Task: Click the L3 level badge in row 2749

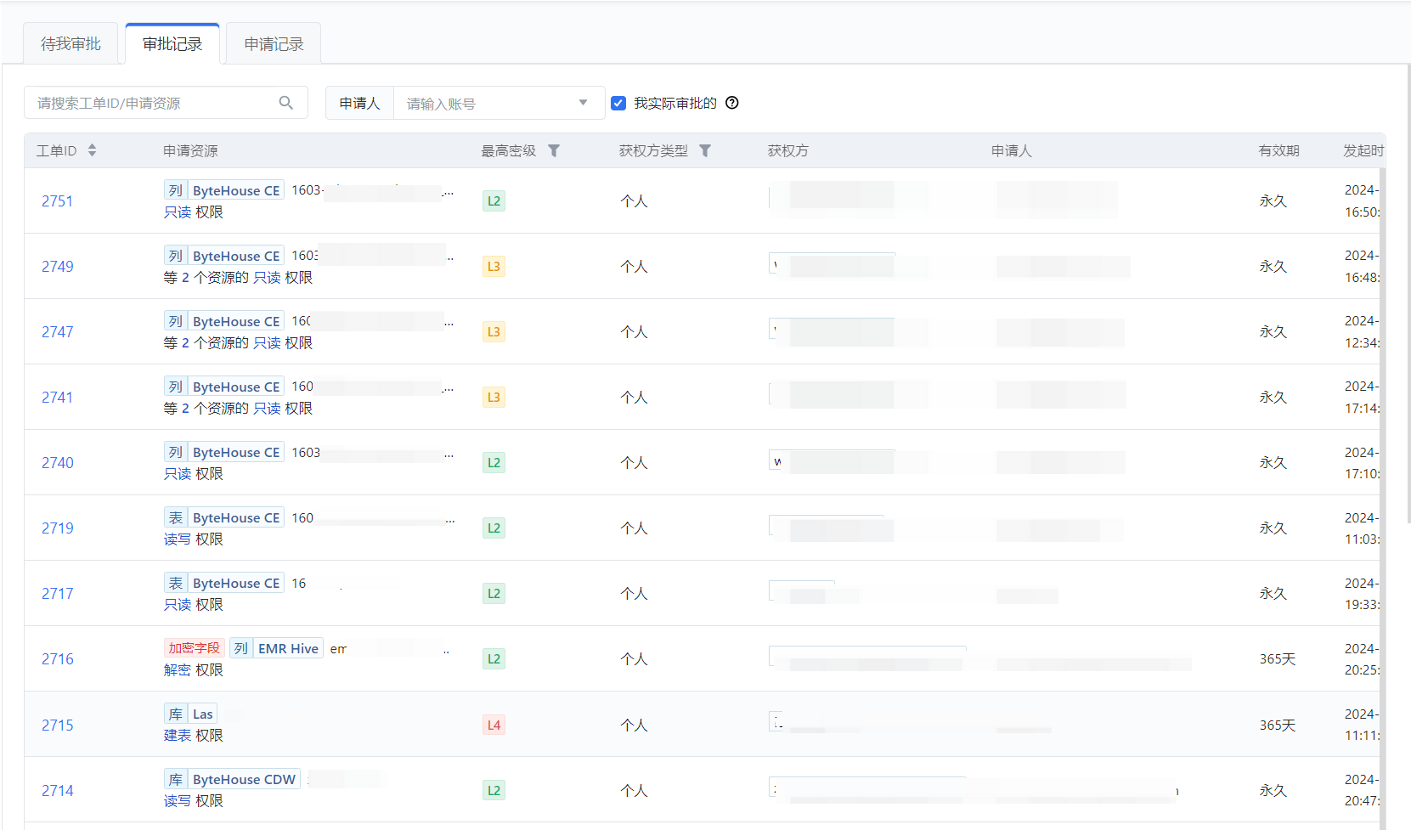Action: point(494,267)
